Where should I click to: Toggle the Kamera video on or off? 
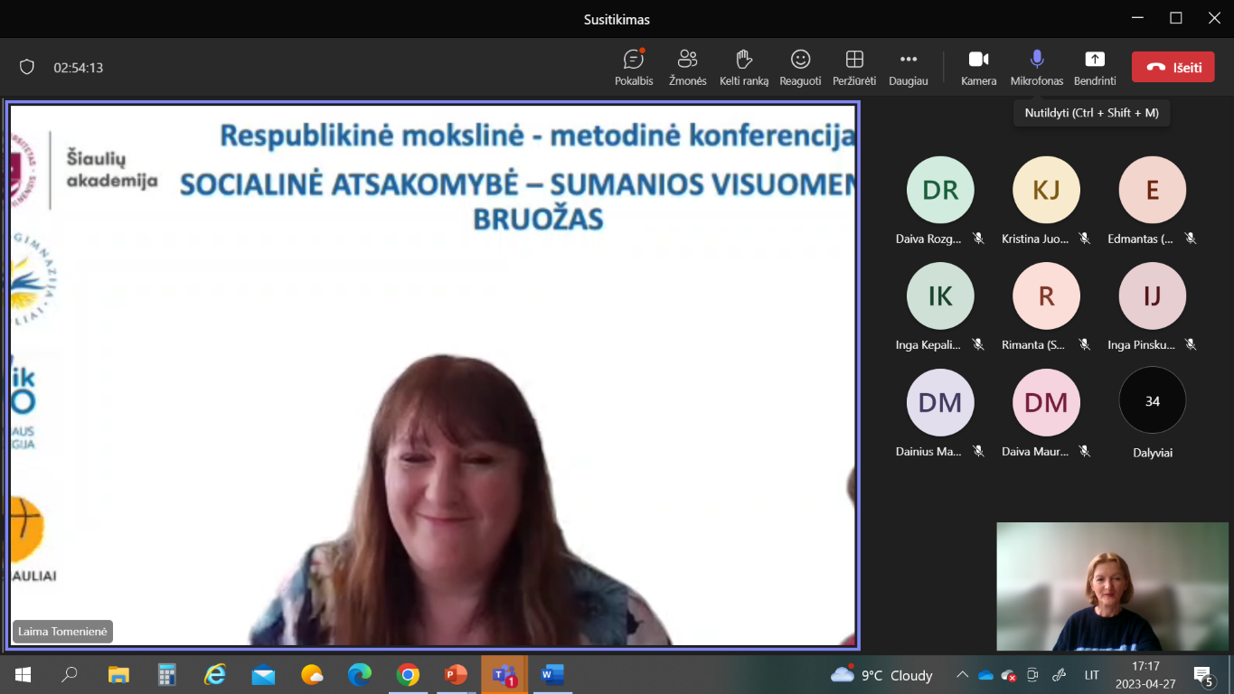[978, 68]
